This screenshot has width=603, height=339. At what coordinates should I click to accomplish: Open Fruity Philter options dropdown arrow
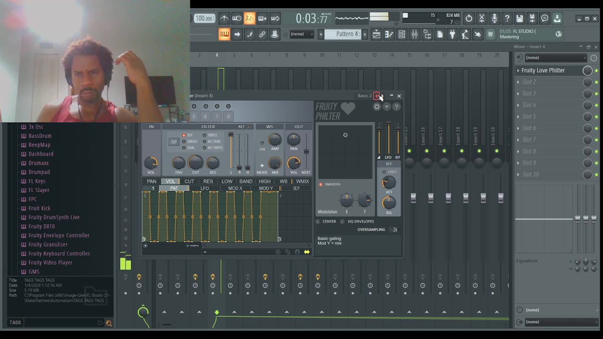coord(387,107)
